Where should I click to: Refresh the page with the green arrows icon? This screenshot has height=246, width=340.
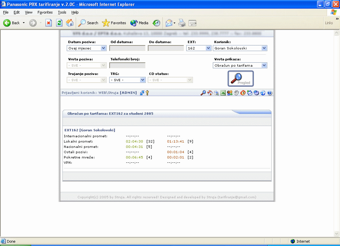[x=59, y=23]
